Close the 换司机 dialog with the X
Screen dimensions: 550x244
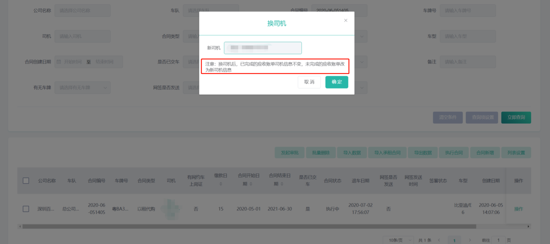click(345, 21)
